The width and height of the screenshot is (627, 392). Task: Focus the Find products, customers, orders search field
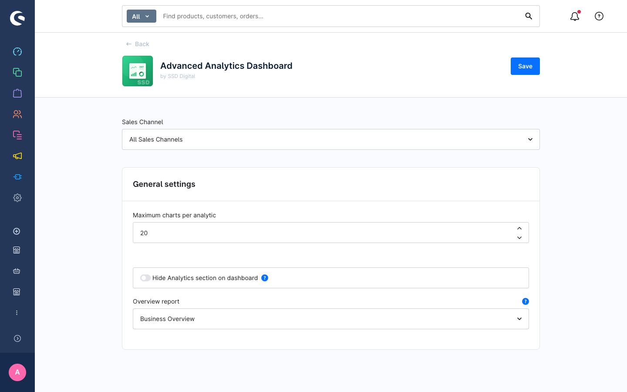coord(340,16)
